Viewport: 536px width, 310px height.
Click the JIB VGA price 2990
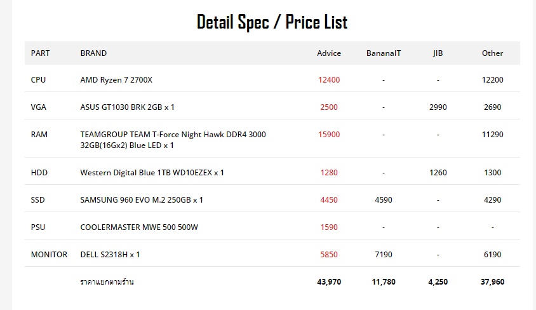[438, 107]
